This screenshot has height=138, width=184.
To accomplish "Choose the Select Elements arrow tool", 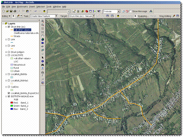I will tap(43, 57).
